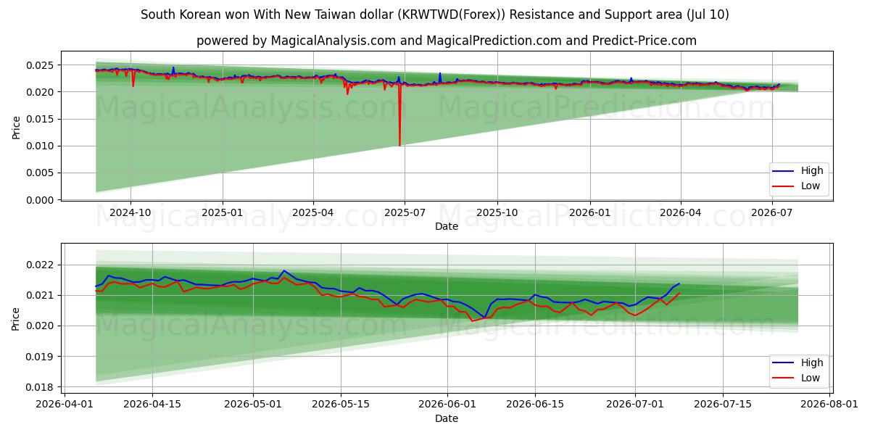Click the 2026-06-15 x-axis label
This screenshot has width=870, height=435.
536,404
